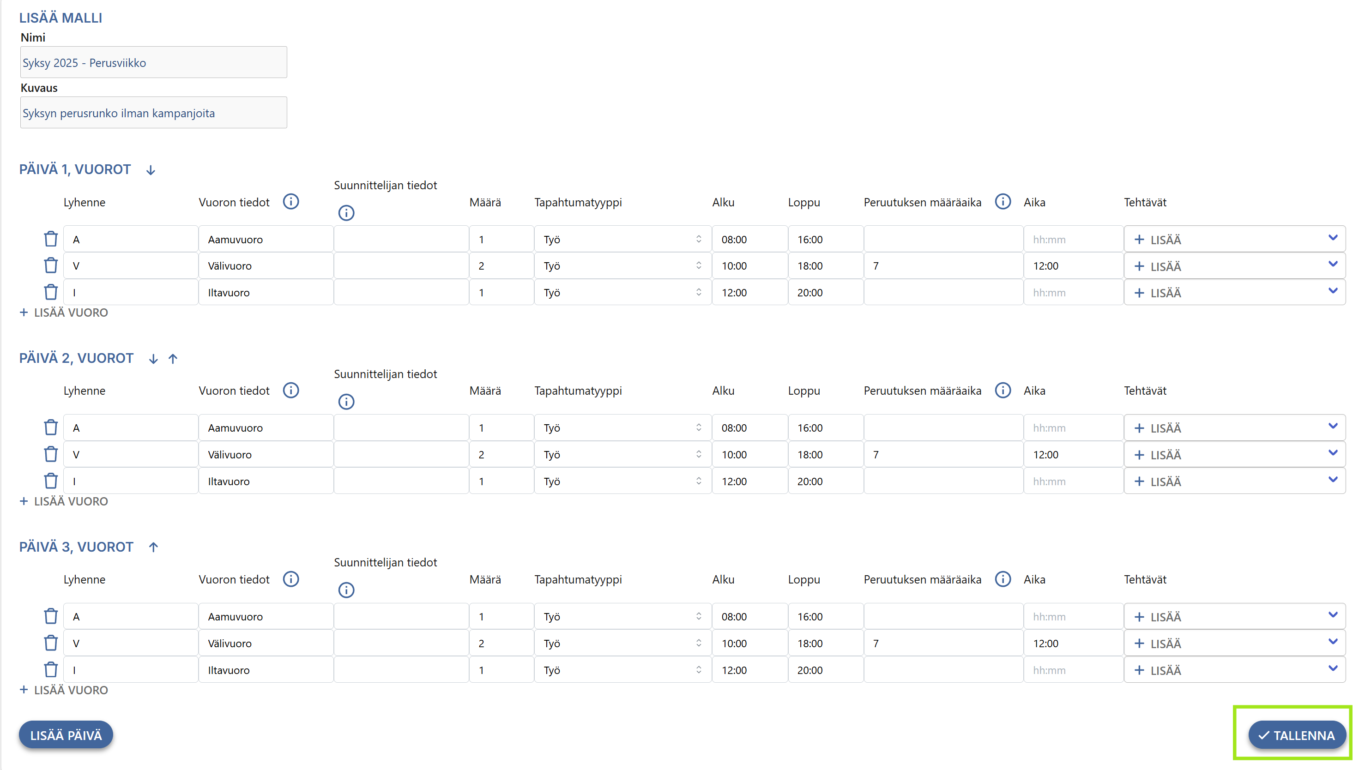
Task: Open the Vuoron tiedot info tooltip in Päivä 1
Action: point(291,201)
